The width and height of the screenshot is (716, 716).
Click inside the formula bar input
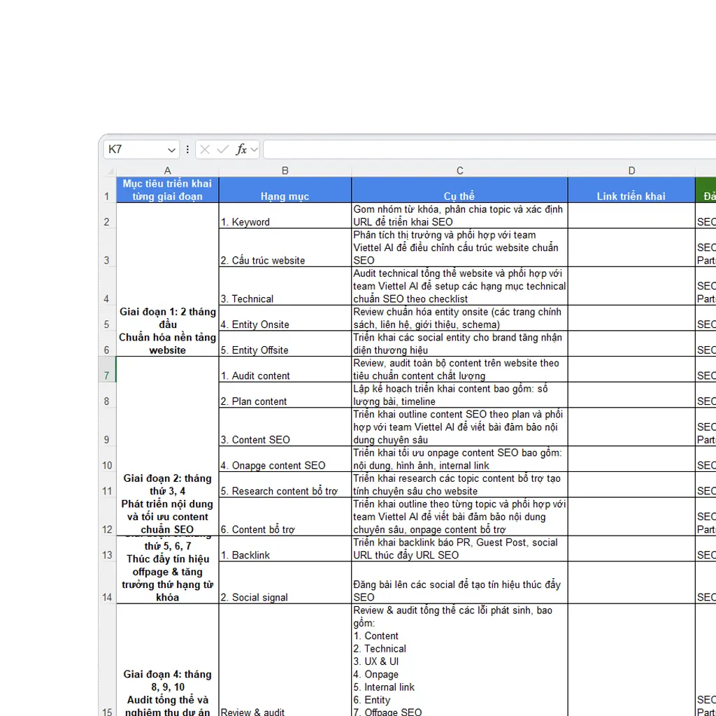coord(489,150)
